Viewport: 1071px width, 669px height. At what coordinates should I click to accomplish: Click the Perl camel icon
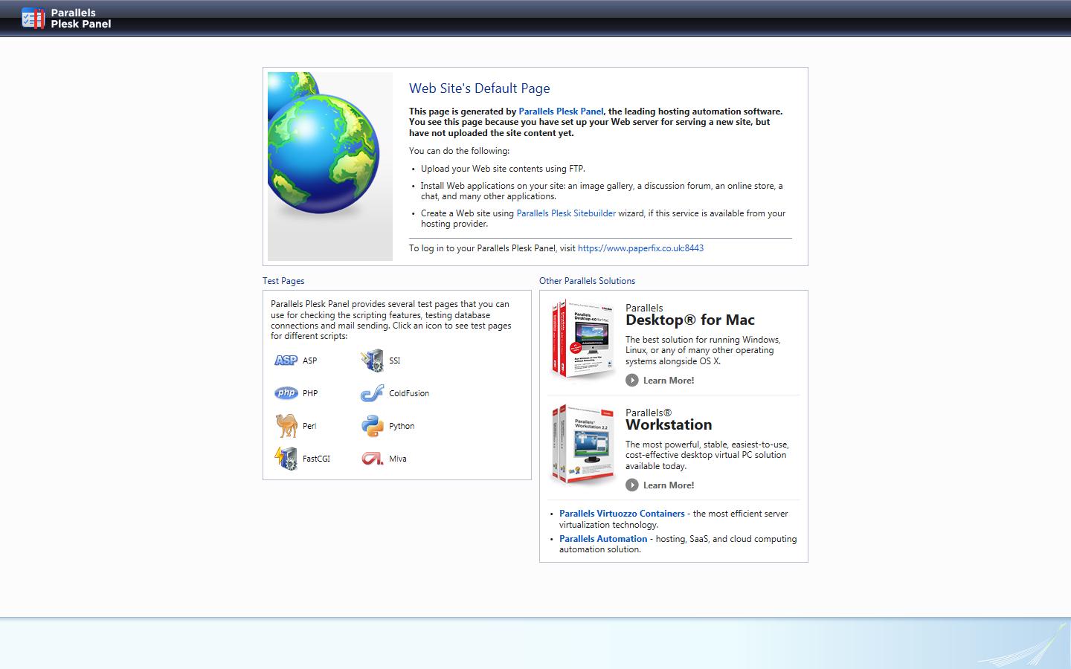click(x=286, y=425)
